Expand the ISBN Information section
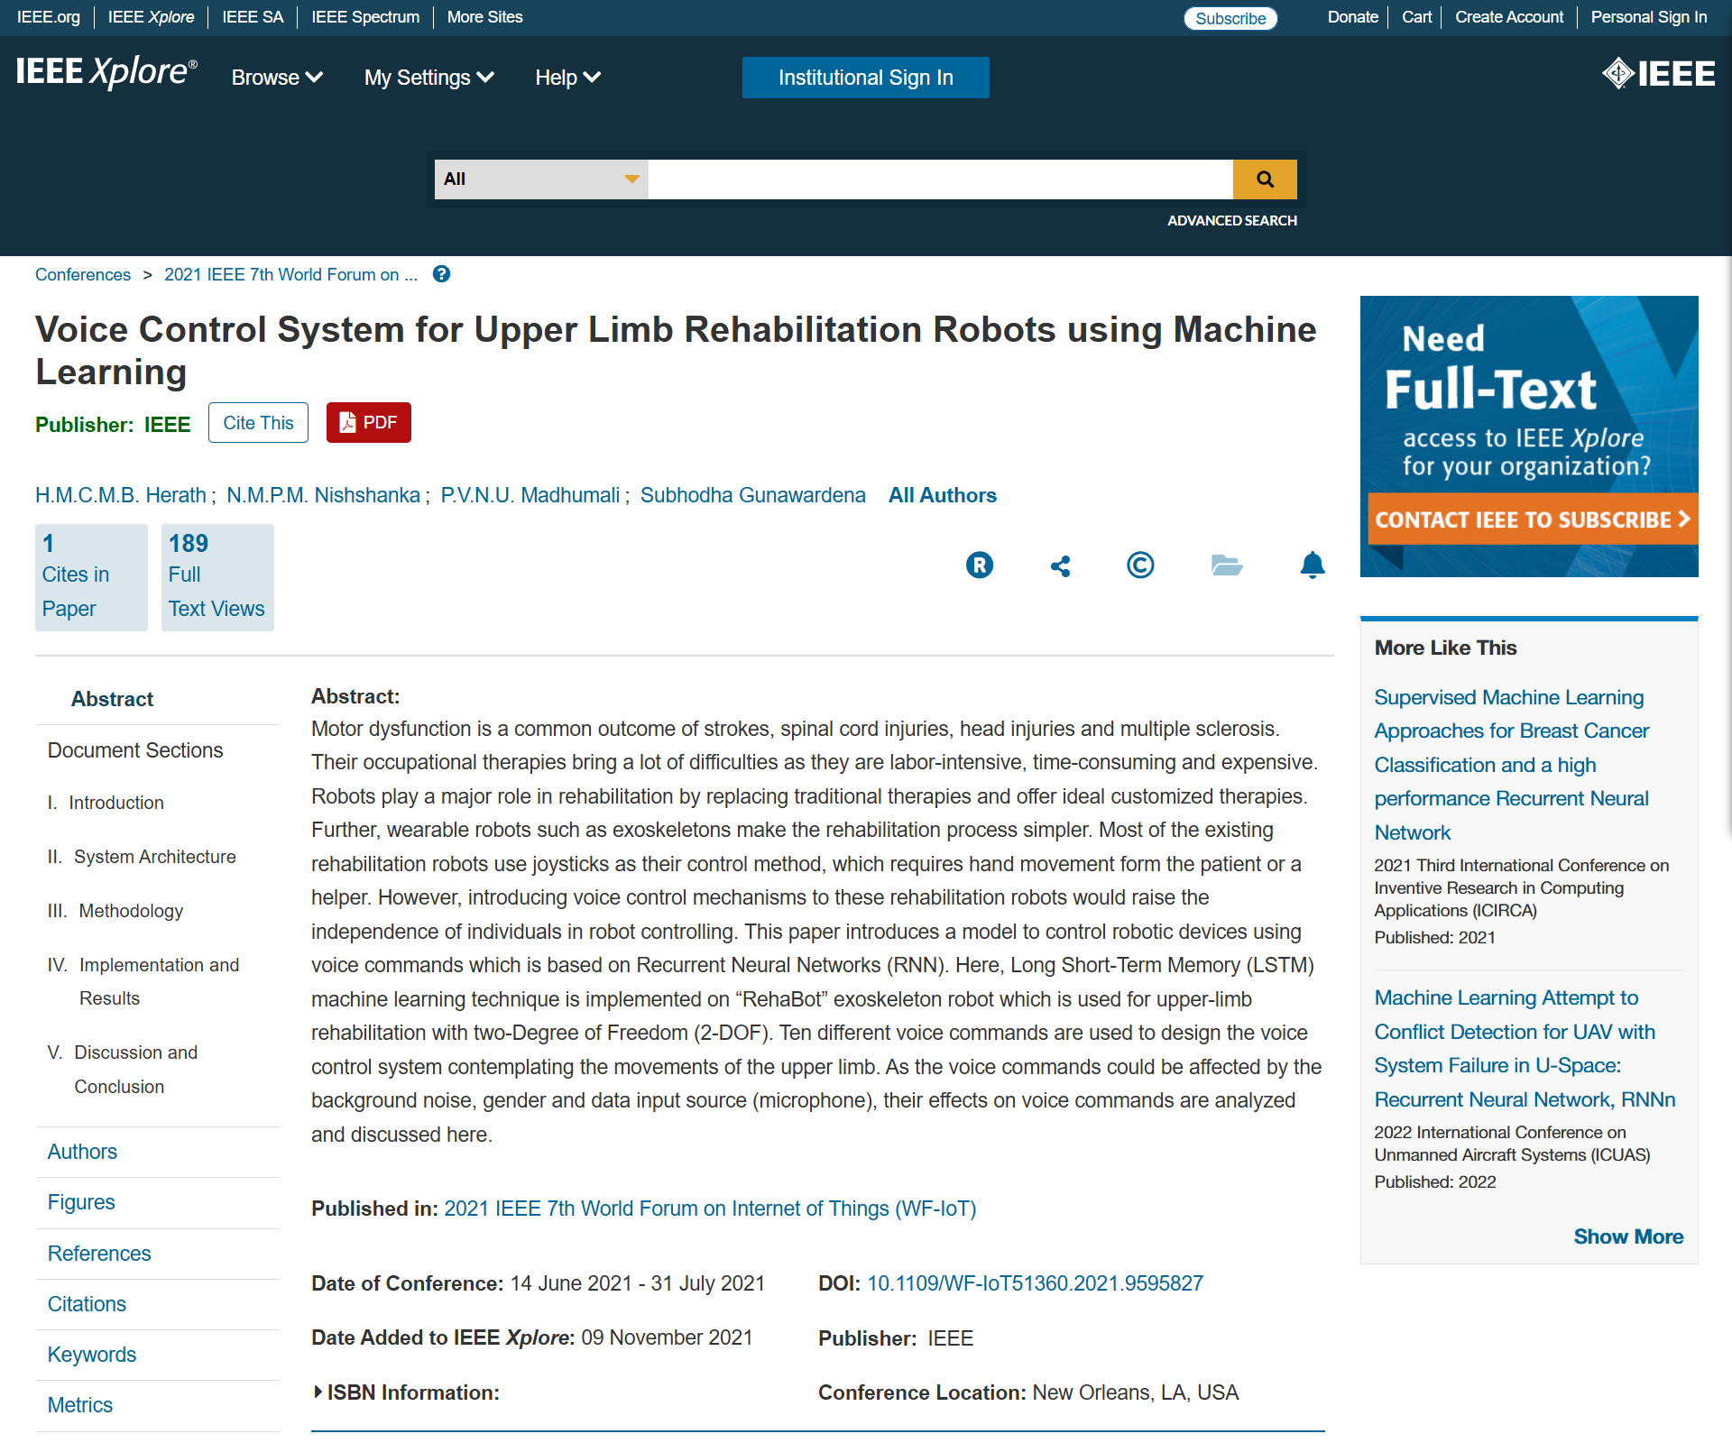Viewport: 1732px width, 1443px height. (x=405, y=1392)
